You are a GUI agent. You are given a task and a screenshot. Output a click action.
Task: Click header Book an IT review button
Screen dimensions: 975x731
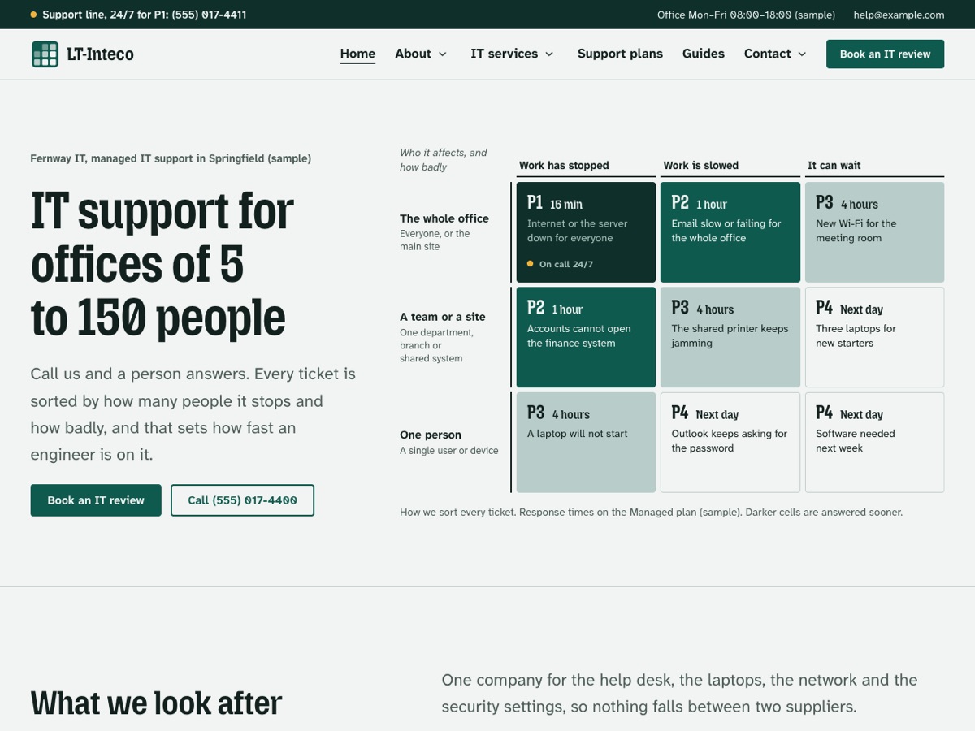point(885,54)
